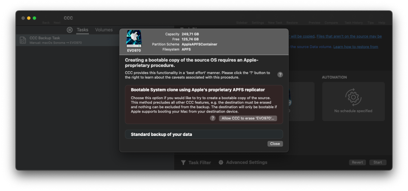Click the capacity value '249,71 GB'
The height and width of the screenshot is (191, 408).
[190, 34]
